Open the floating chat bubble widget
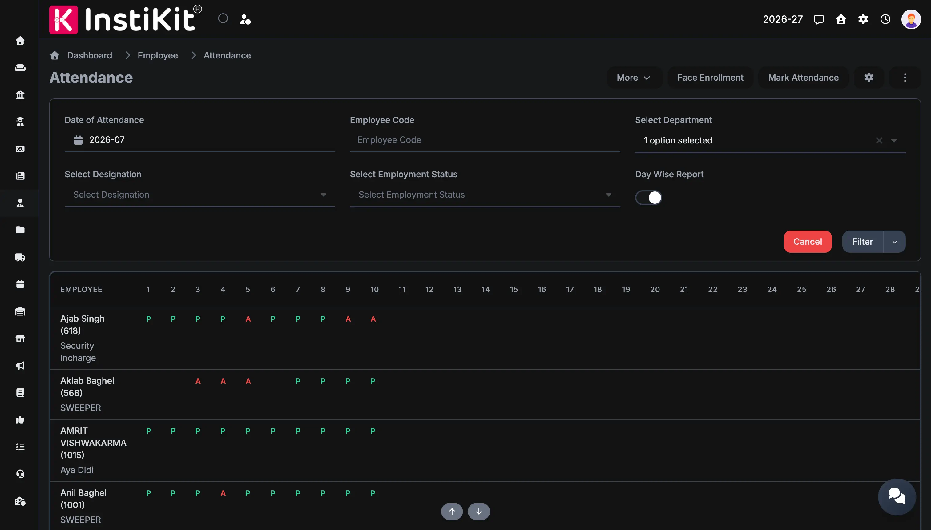The width and height of the screenshot is (931, 530). point(897,496)
